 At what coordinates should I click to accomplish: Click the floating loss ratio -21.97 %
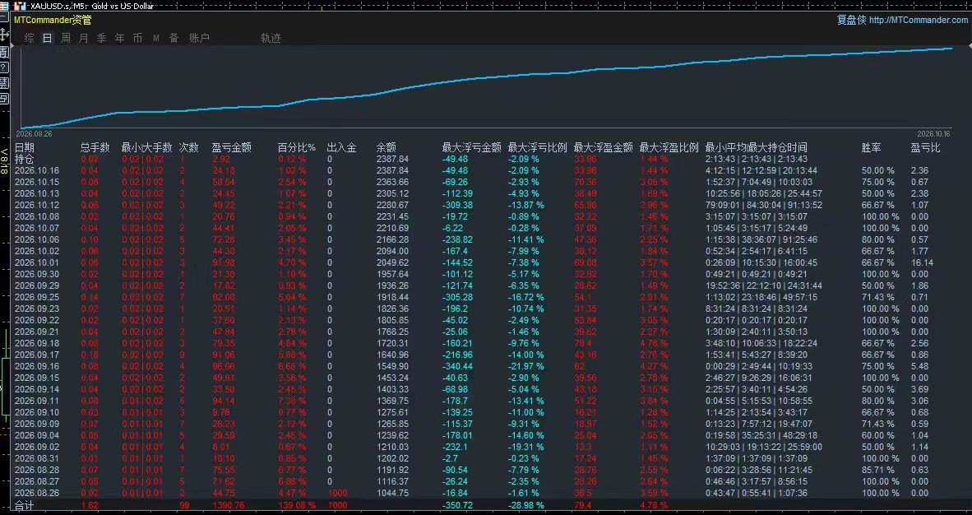526,366
